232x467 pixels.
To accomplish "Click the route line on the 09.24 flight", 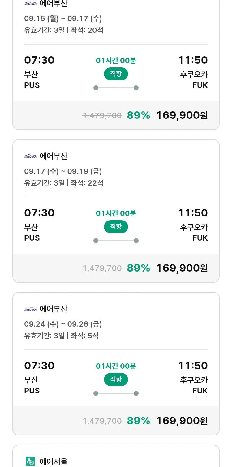I will point(116,393).
